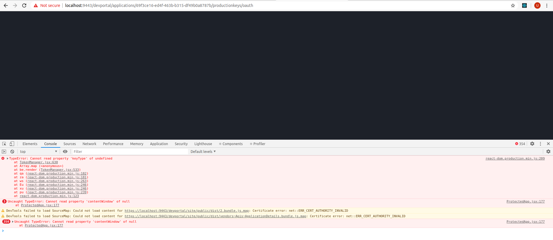Open the TokenManager.jsx:533 source link
The width and height of the screenshot is (553, 240).
click(60, 170)
